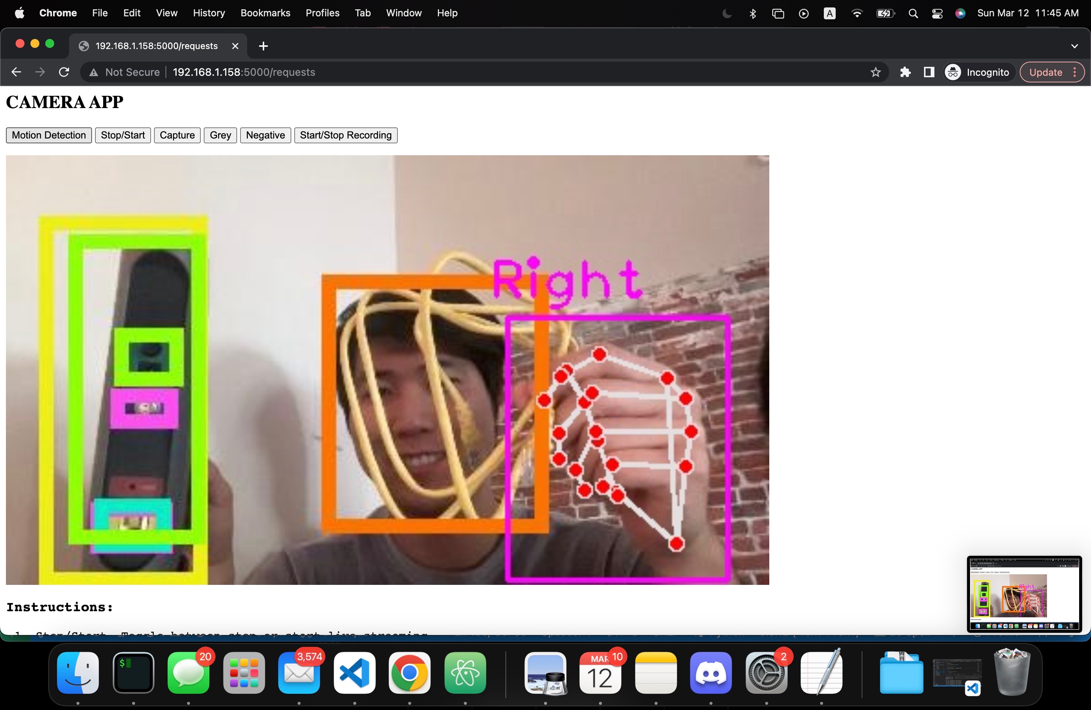Launch Discord from the dock

pyautogui.click(x=711, y=672)
